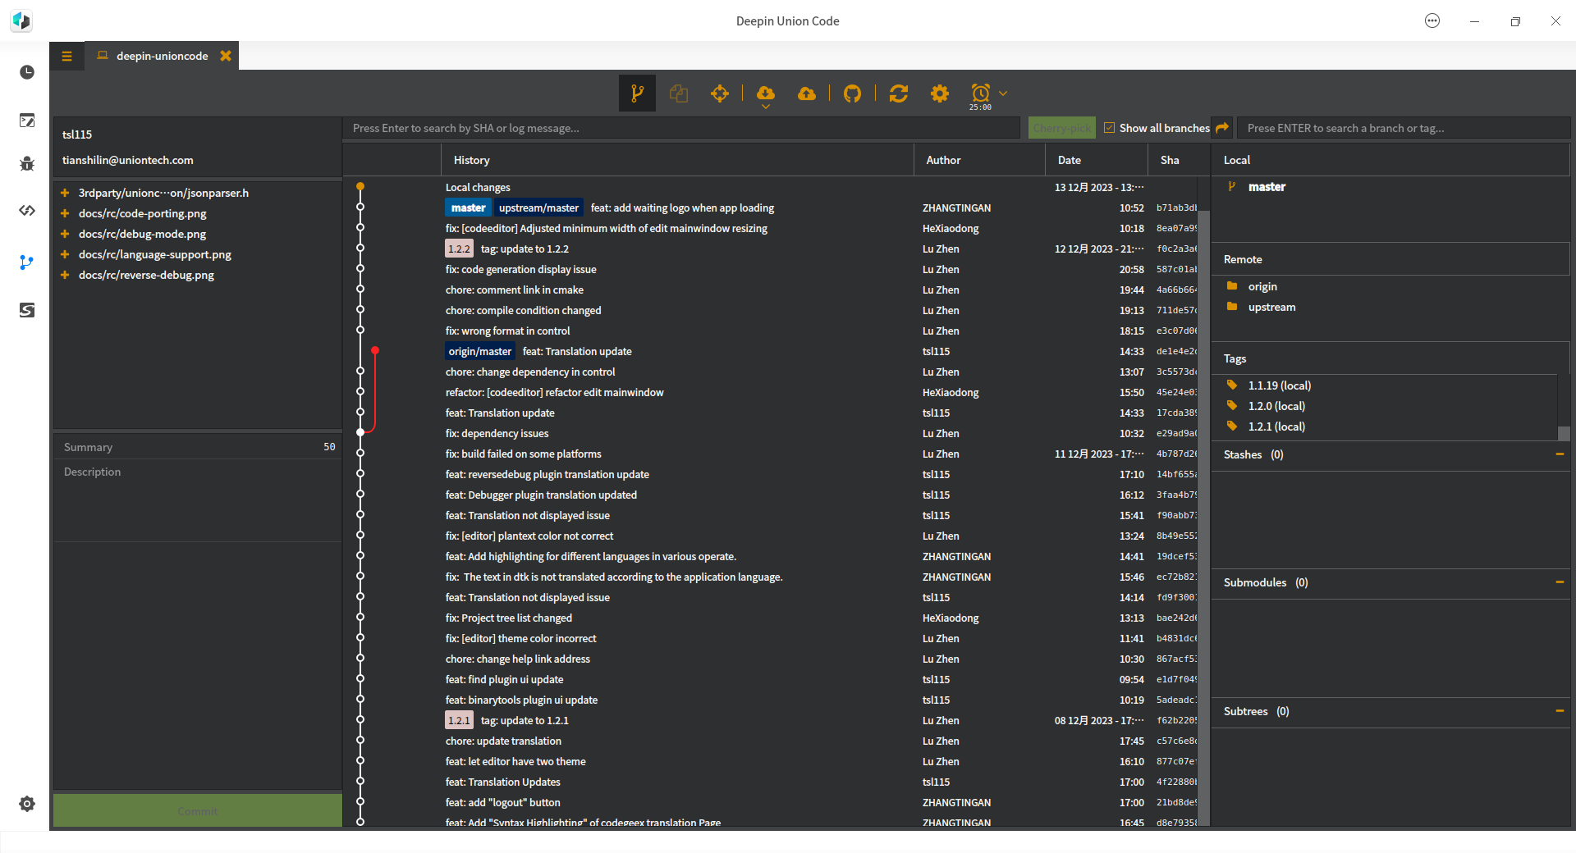Click the commit search by SHA field
1576x853 pixels.
[681, 128]
